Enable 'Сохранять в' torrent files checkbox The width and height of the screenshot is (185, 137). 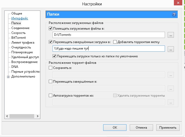[50, 68]
